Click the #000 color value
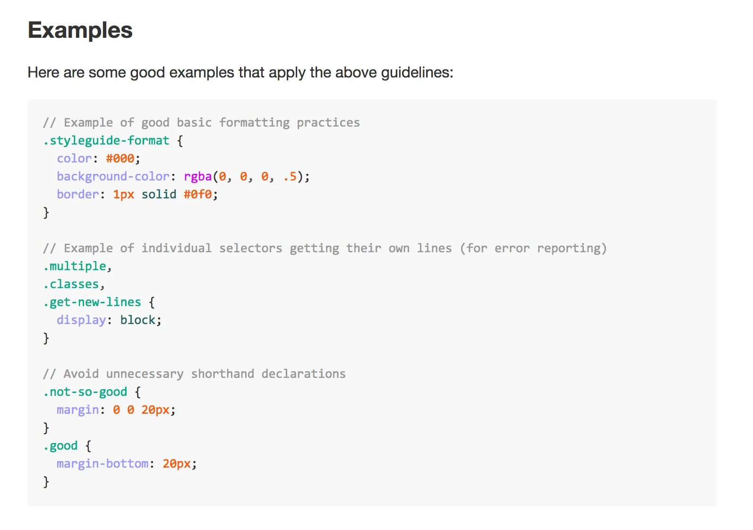The width and height of the screenshot is (753, 530). [x=120, y=159]
